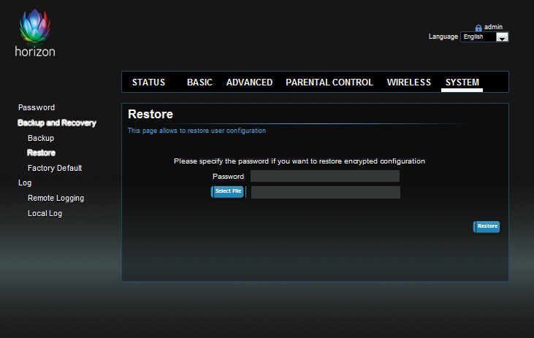
Task: Open the Language dropdown arrow
Action: pyautogui.click(x=502, y=37)
